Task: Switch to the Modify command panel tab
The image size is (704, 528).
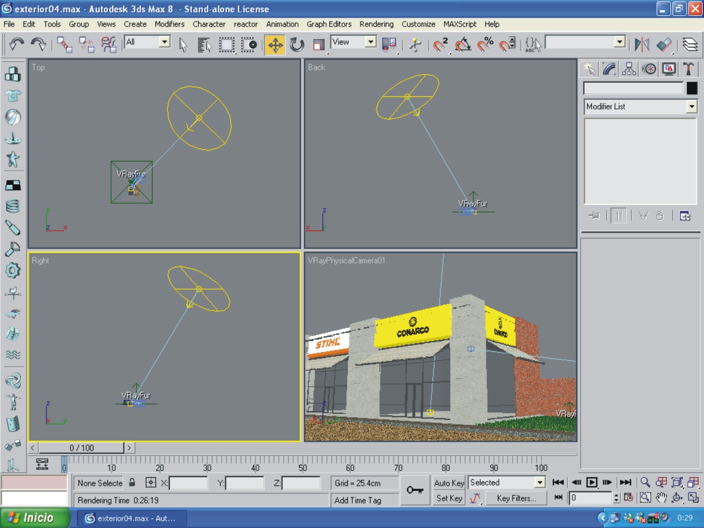Action: (x=609, y=69)
